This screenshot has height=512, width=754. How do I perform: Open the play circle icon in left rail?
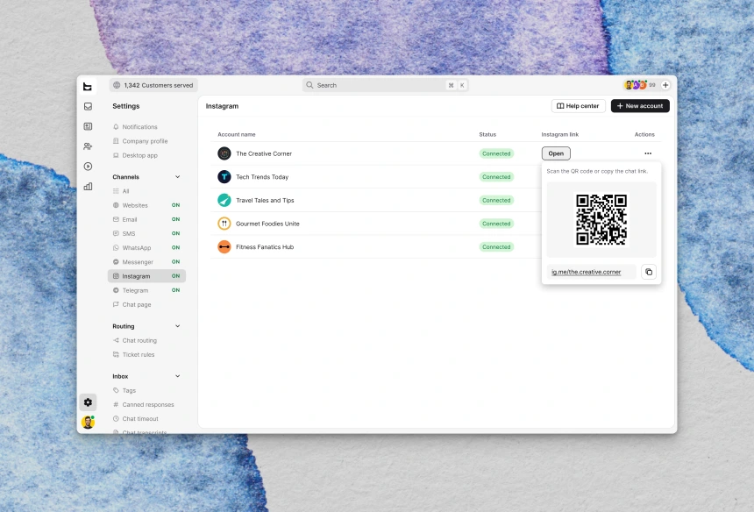[x=88, y=167]
